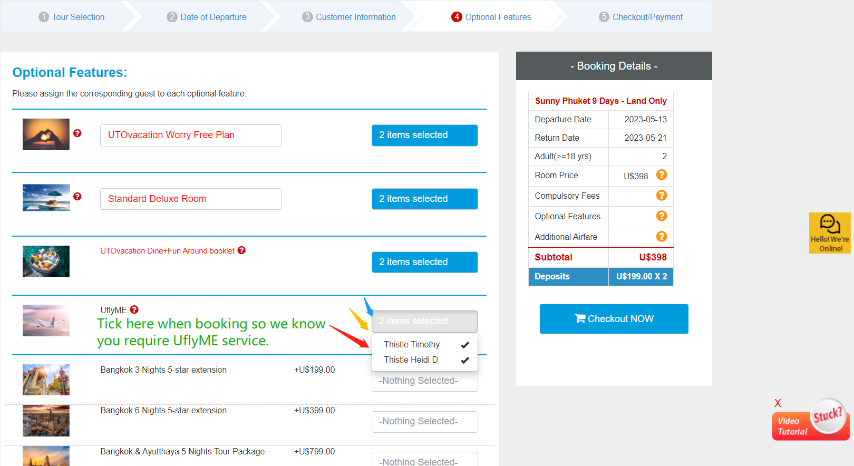Image resolution: width=854 pixels, height=466 pixels.
Task: Open Standard Deluxe Room guest dropdown
Action: (x=425, y=199)
